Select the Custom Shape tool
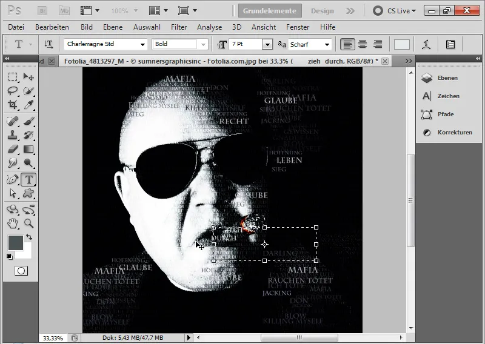 (x=28, y=193)
